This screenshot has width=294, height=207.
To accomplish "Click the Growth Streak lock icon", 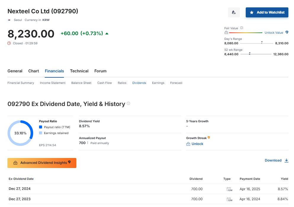I will click(188, 144).
